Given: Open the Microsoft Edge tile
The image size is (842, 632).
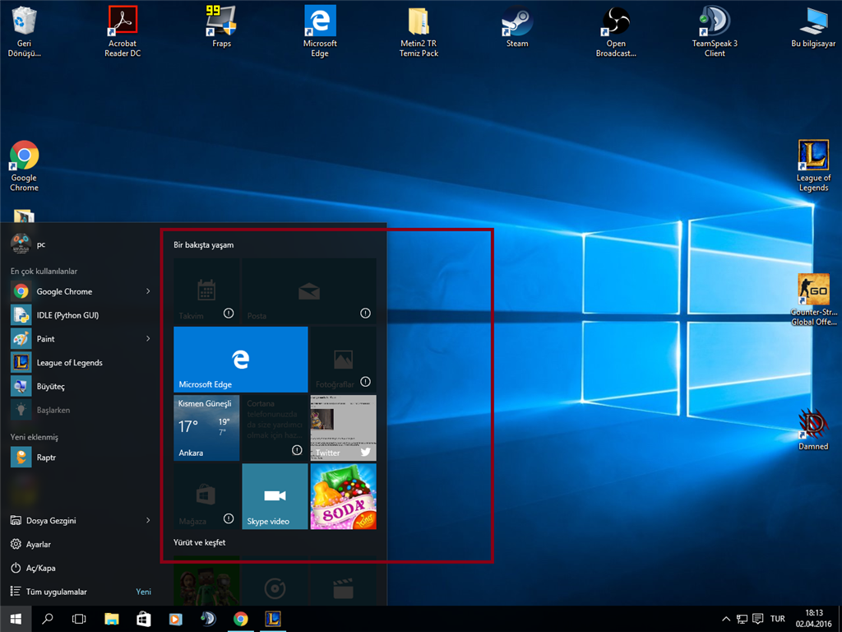Looking at the screenshot, I should pos(241,360).
